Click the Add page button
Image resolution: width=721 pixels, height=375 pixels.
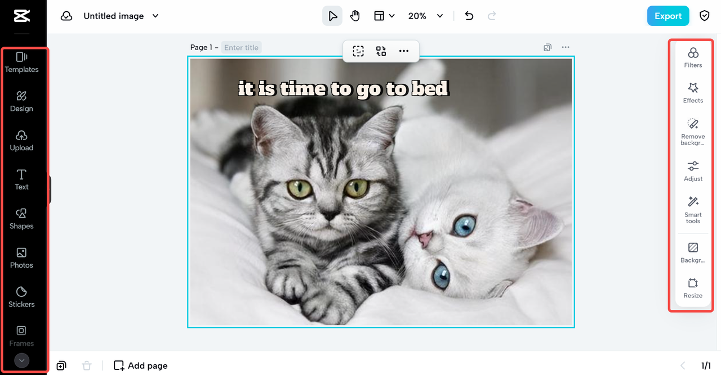[x=140, y=365]
